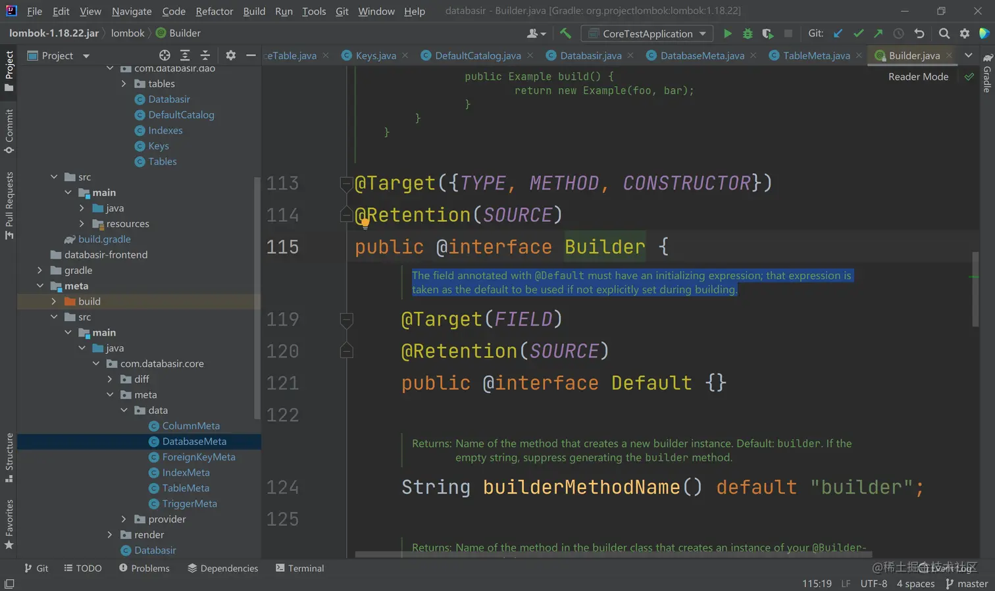Open the Terminal tool window

(299, 568)
